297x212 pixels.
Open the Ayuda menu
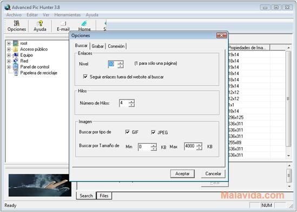point(92,15)
